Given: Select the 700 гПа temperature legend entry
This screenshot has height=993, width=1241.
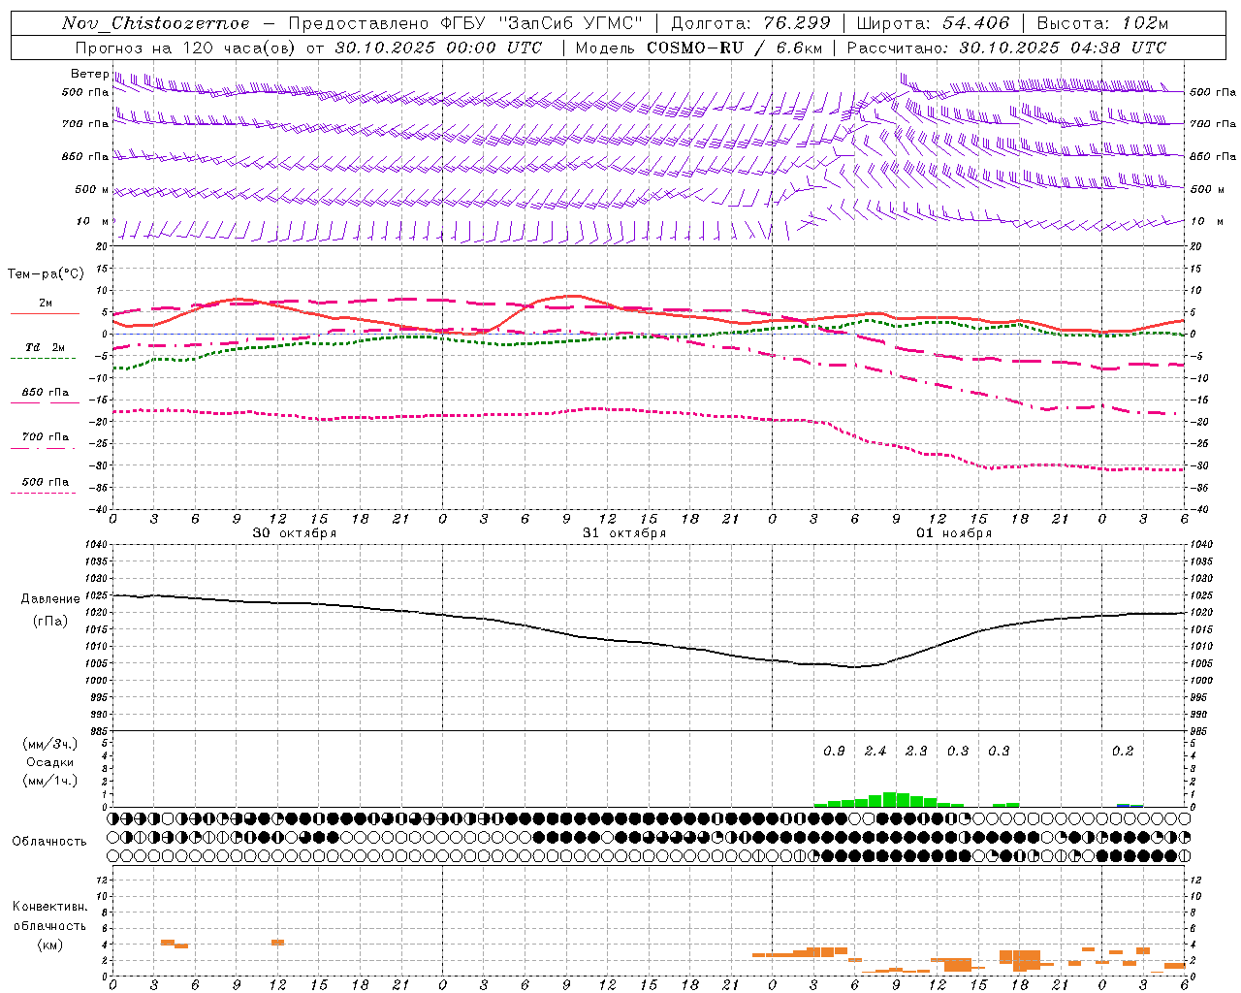Looking at the screenshot, I should pos(46,437).
